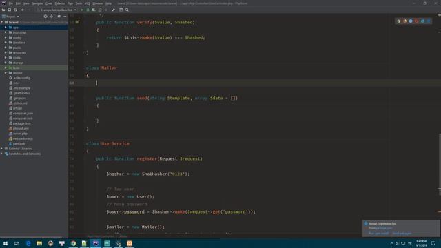Click the gutter override icon beside verify function
441x248 pixels.
pos(77,22)
